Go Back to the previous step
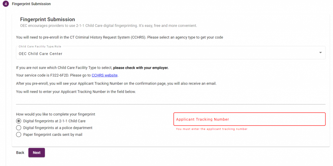333x166 pixels. pos(20,153)
